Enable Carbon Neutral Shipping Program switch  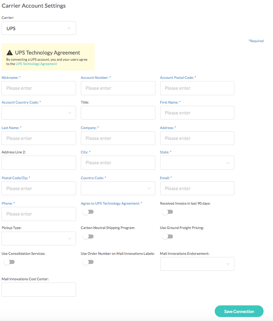coord(88,236)
